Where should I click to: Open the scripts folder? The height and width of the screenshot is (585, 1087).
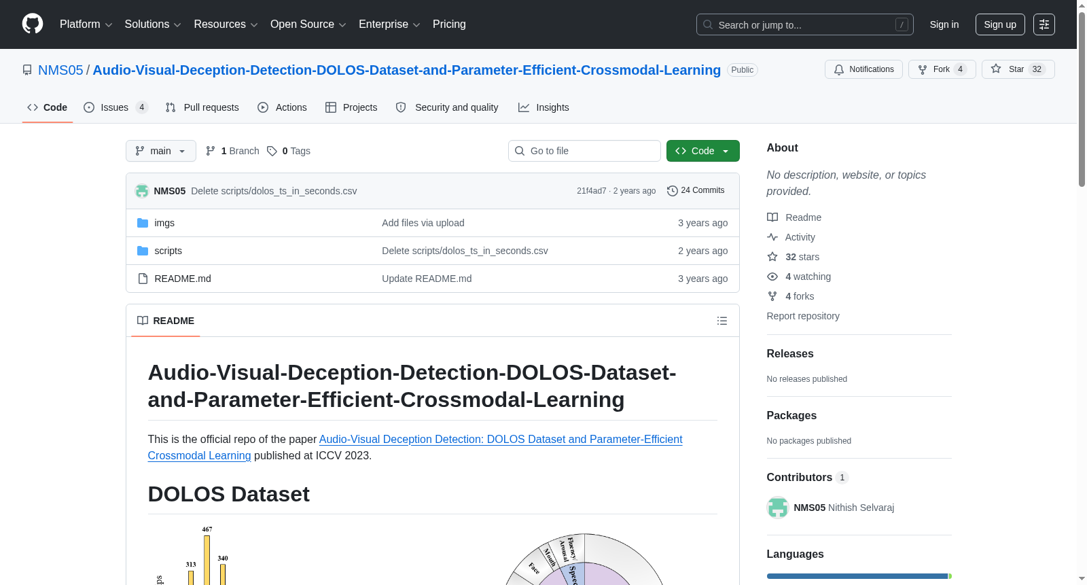(x=168, y=251)
